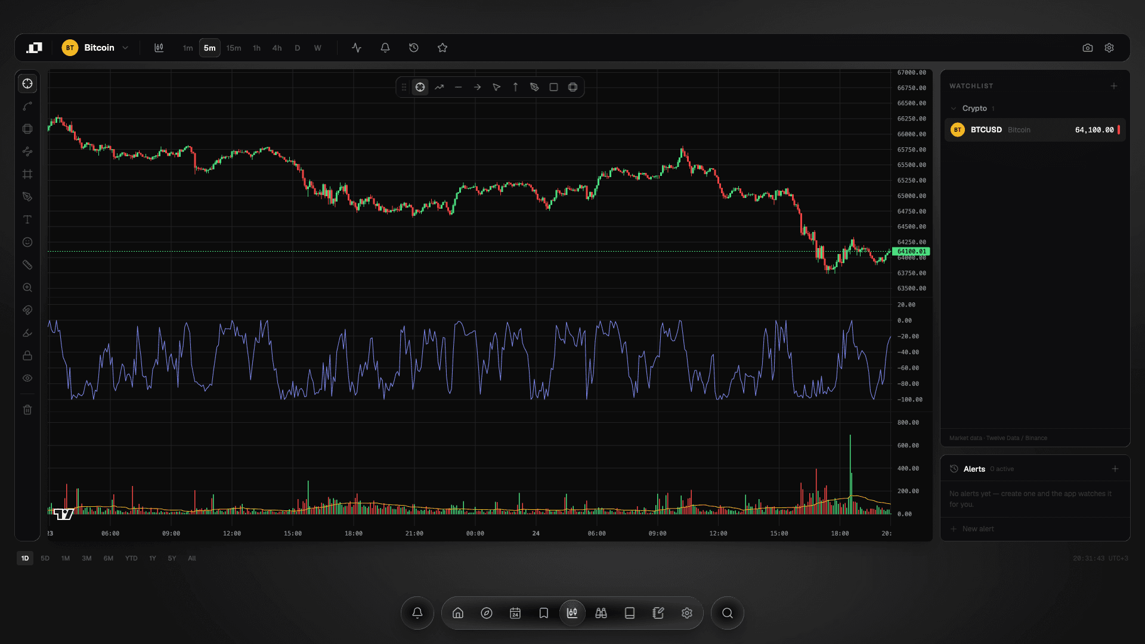Screen dimensions: 1145x644
Task: Click the screenshot camera icon
Action: [x=1088, y=48]
